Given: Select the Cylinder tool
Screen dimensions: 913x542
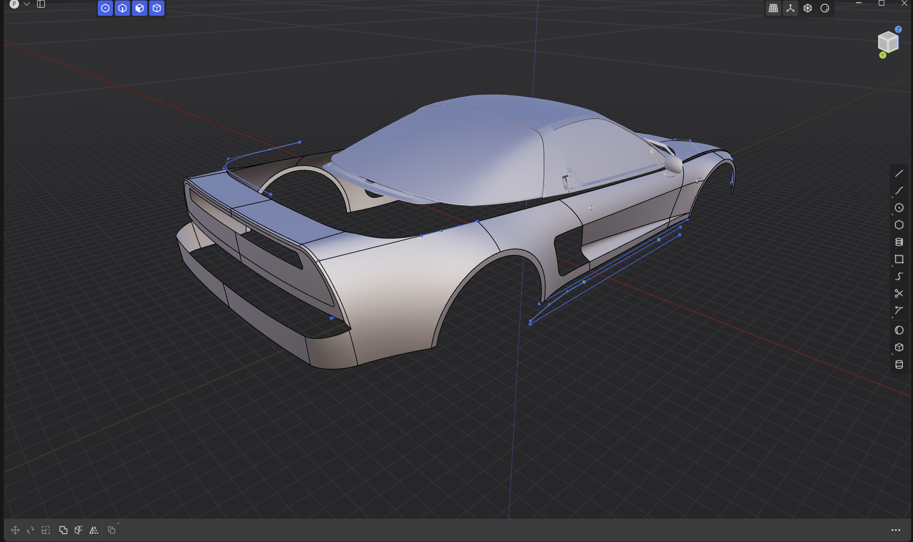Looking at the screenshot, I should [899, 365].
